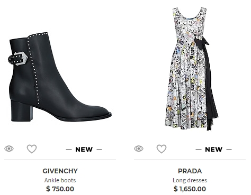Open the Ankle boots category link
Image resolution: width=251 pixels, height=195 pixels.
60,180
